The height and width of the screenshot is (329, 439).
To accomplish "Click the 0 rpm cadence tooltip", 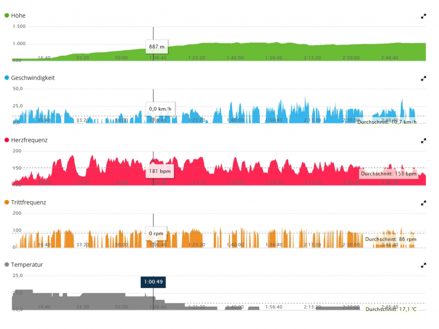I will (156, 233).
